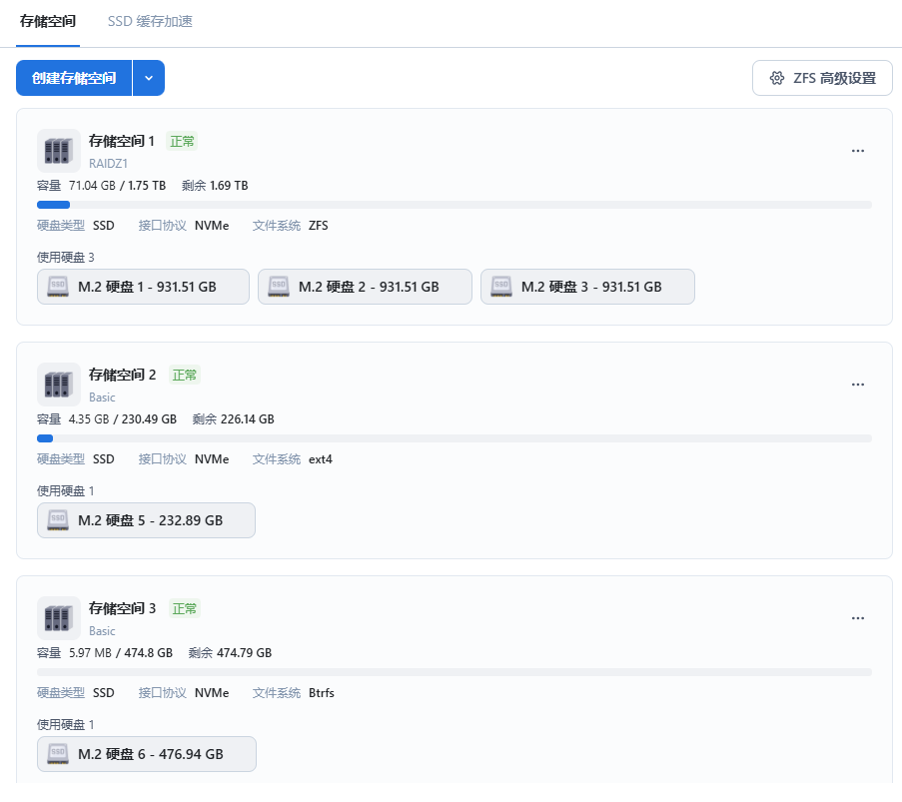Image resolution: width=902 pixels, height=802 pixels.
Task: Click the gear icon for ZFS 高级设置
Action: [x=777, y=78]
